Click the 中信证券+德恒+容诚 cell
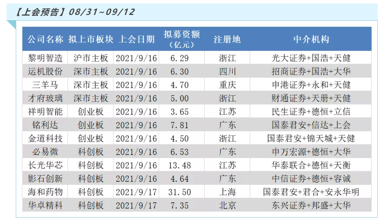The image size is (383, 223). [x=311, y=179]
